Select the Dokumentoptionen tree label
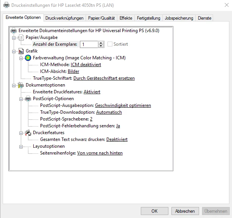 pyautogui.click(x=45, y=85)
